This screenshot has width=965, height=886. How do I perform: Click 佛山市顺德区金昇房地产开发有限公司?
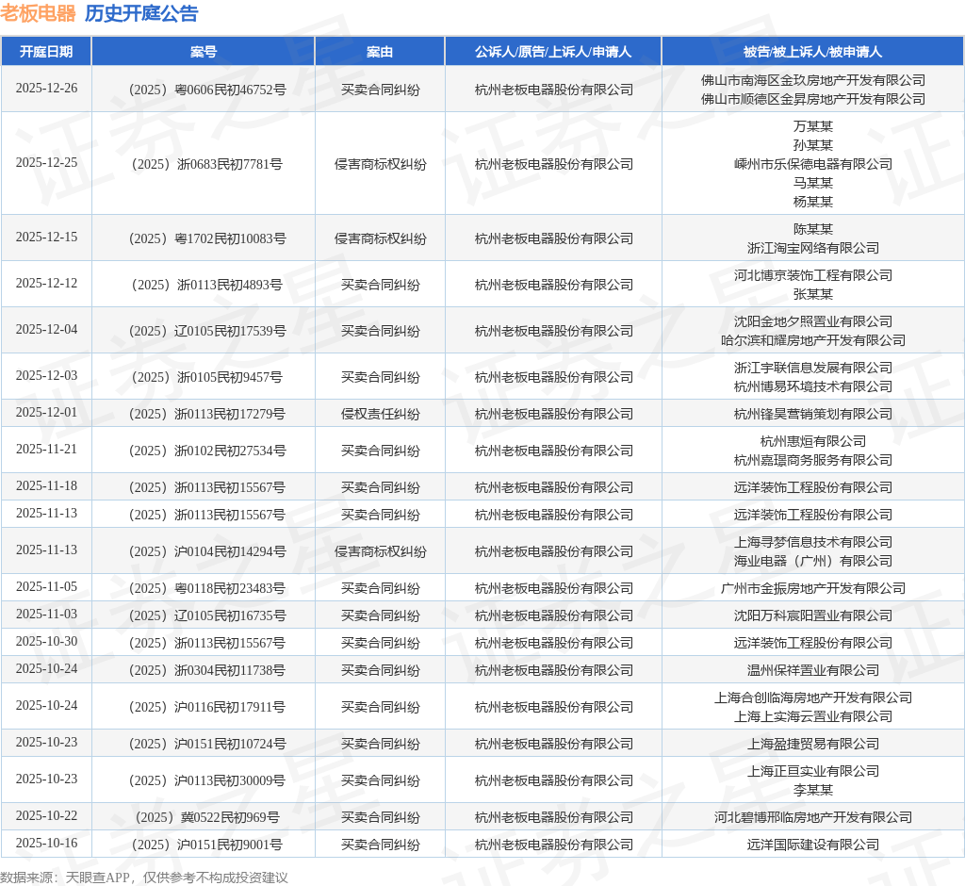pyautogui.click(x=813, y=99)
